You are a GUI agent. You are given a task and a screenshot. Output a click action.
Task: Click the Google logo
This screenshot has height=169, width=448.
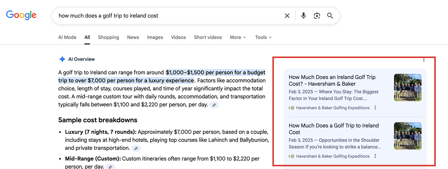(21, 15)
